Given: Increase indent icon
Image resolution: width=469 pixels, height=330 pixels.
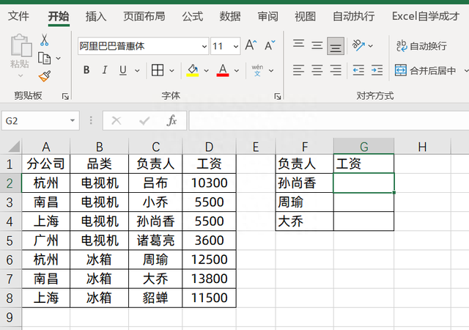Looking at the screenshot, I should tap(377, 70).
